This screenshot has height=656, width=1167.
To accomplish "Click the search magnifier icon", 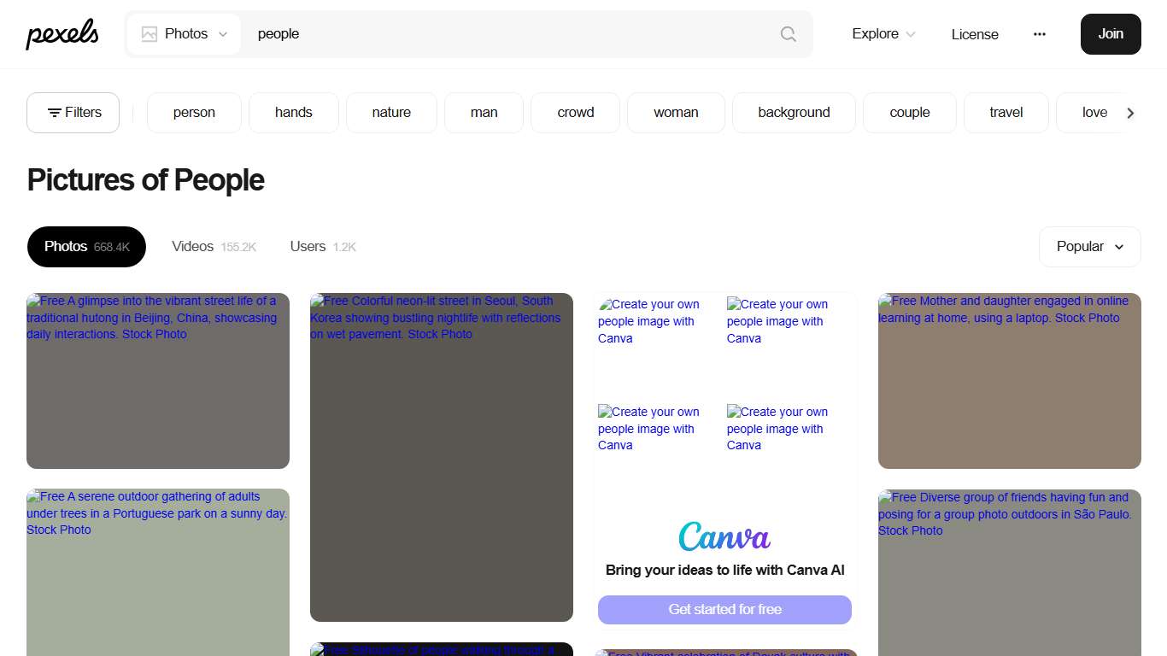I will coord(788,34).
